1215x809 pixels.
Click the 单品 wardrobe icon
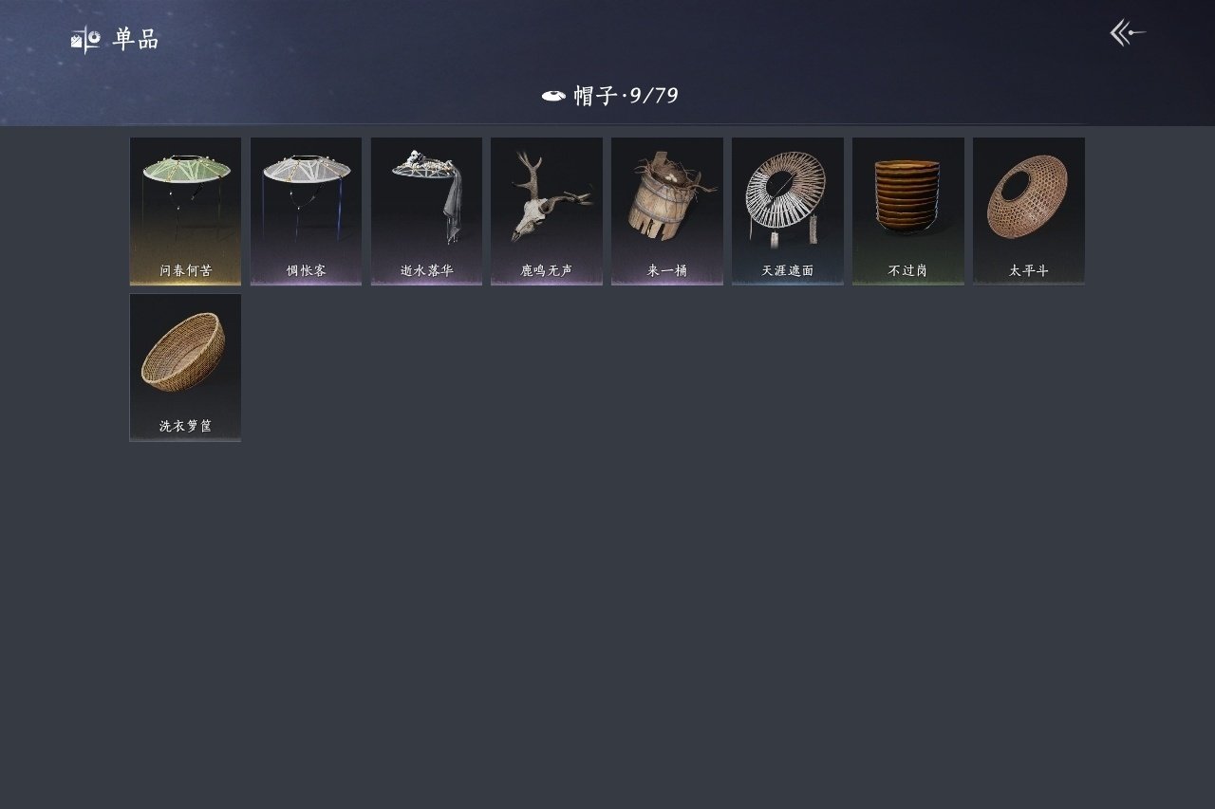[x=85, y=40]
